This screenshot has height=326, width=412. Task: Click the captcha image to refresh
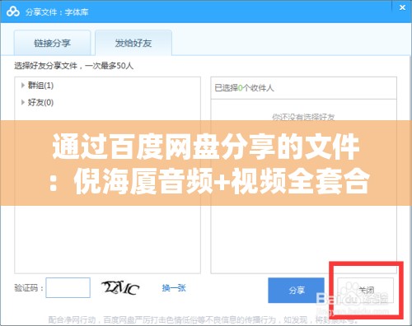(x=120, y=288)
